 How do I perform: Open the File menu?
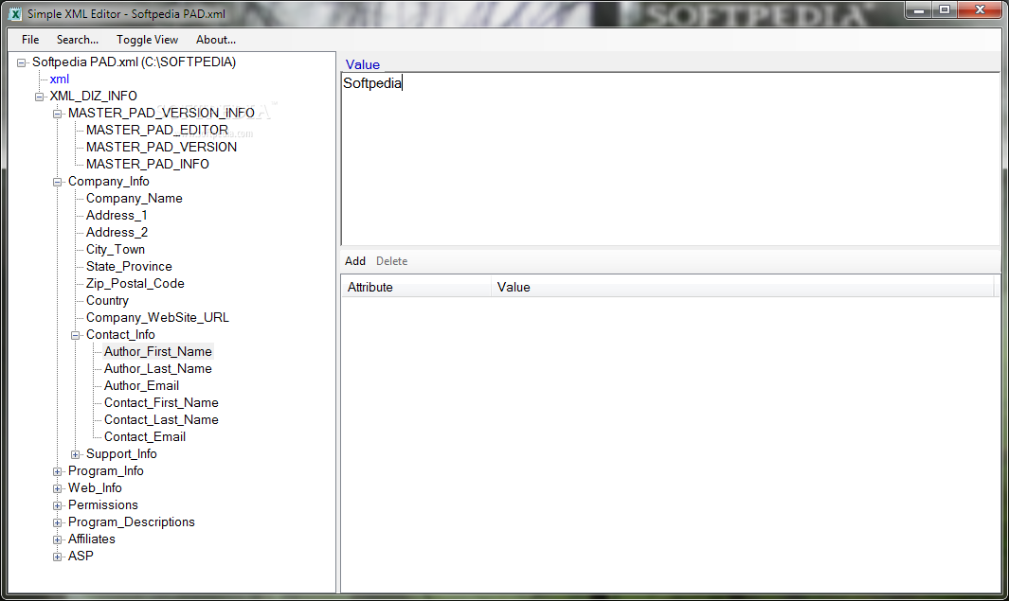pos(30,40)
